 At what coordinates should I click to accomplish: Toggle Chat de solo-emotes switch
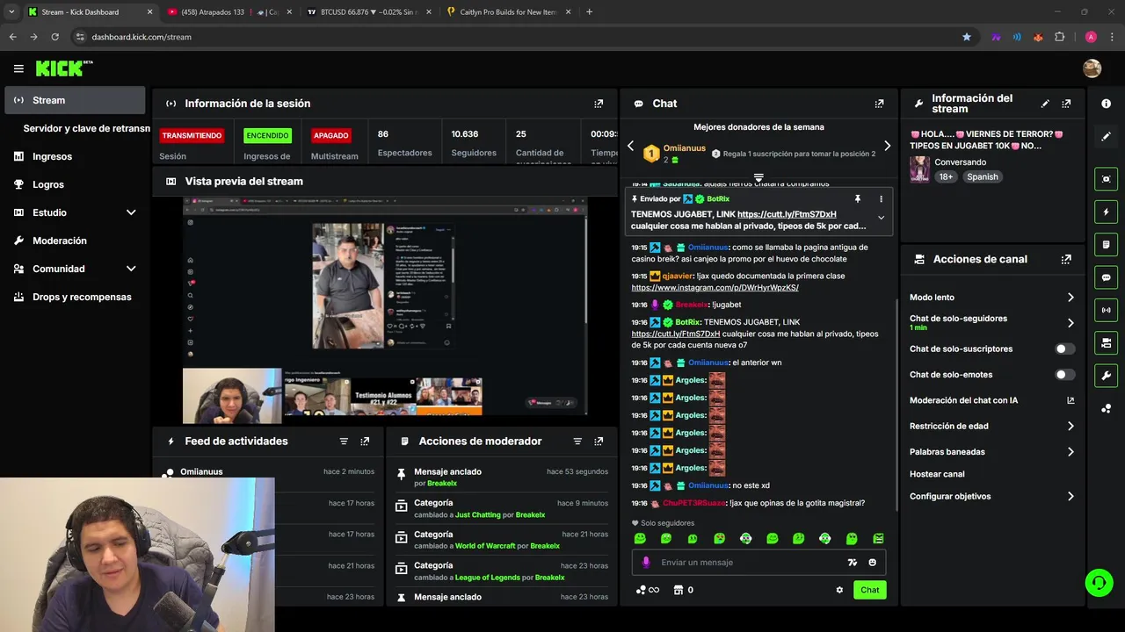[1064, 375]
